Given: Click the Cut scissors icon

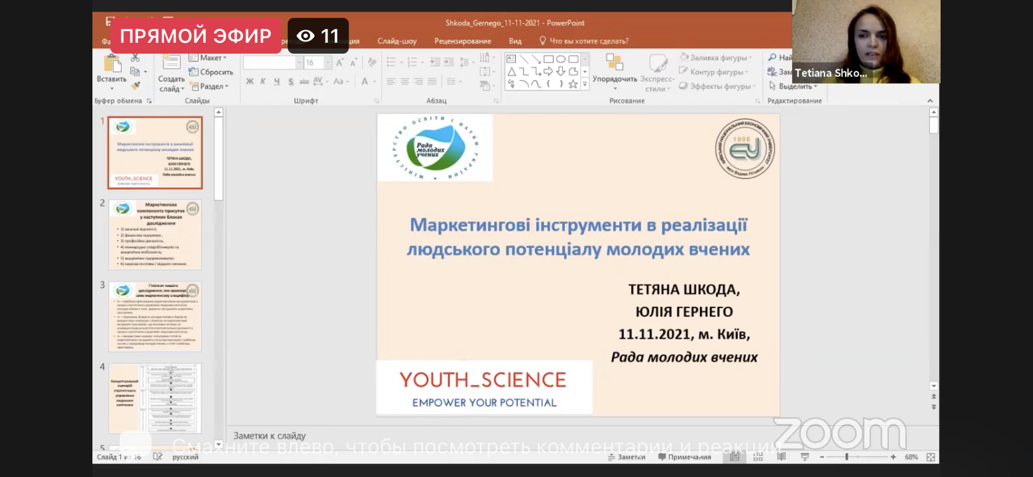Looking at the screenshot, I should coord(135,58).
